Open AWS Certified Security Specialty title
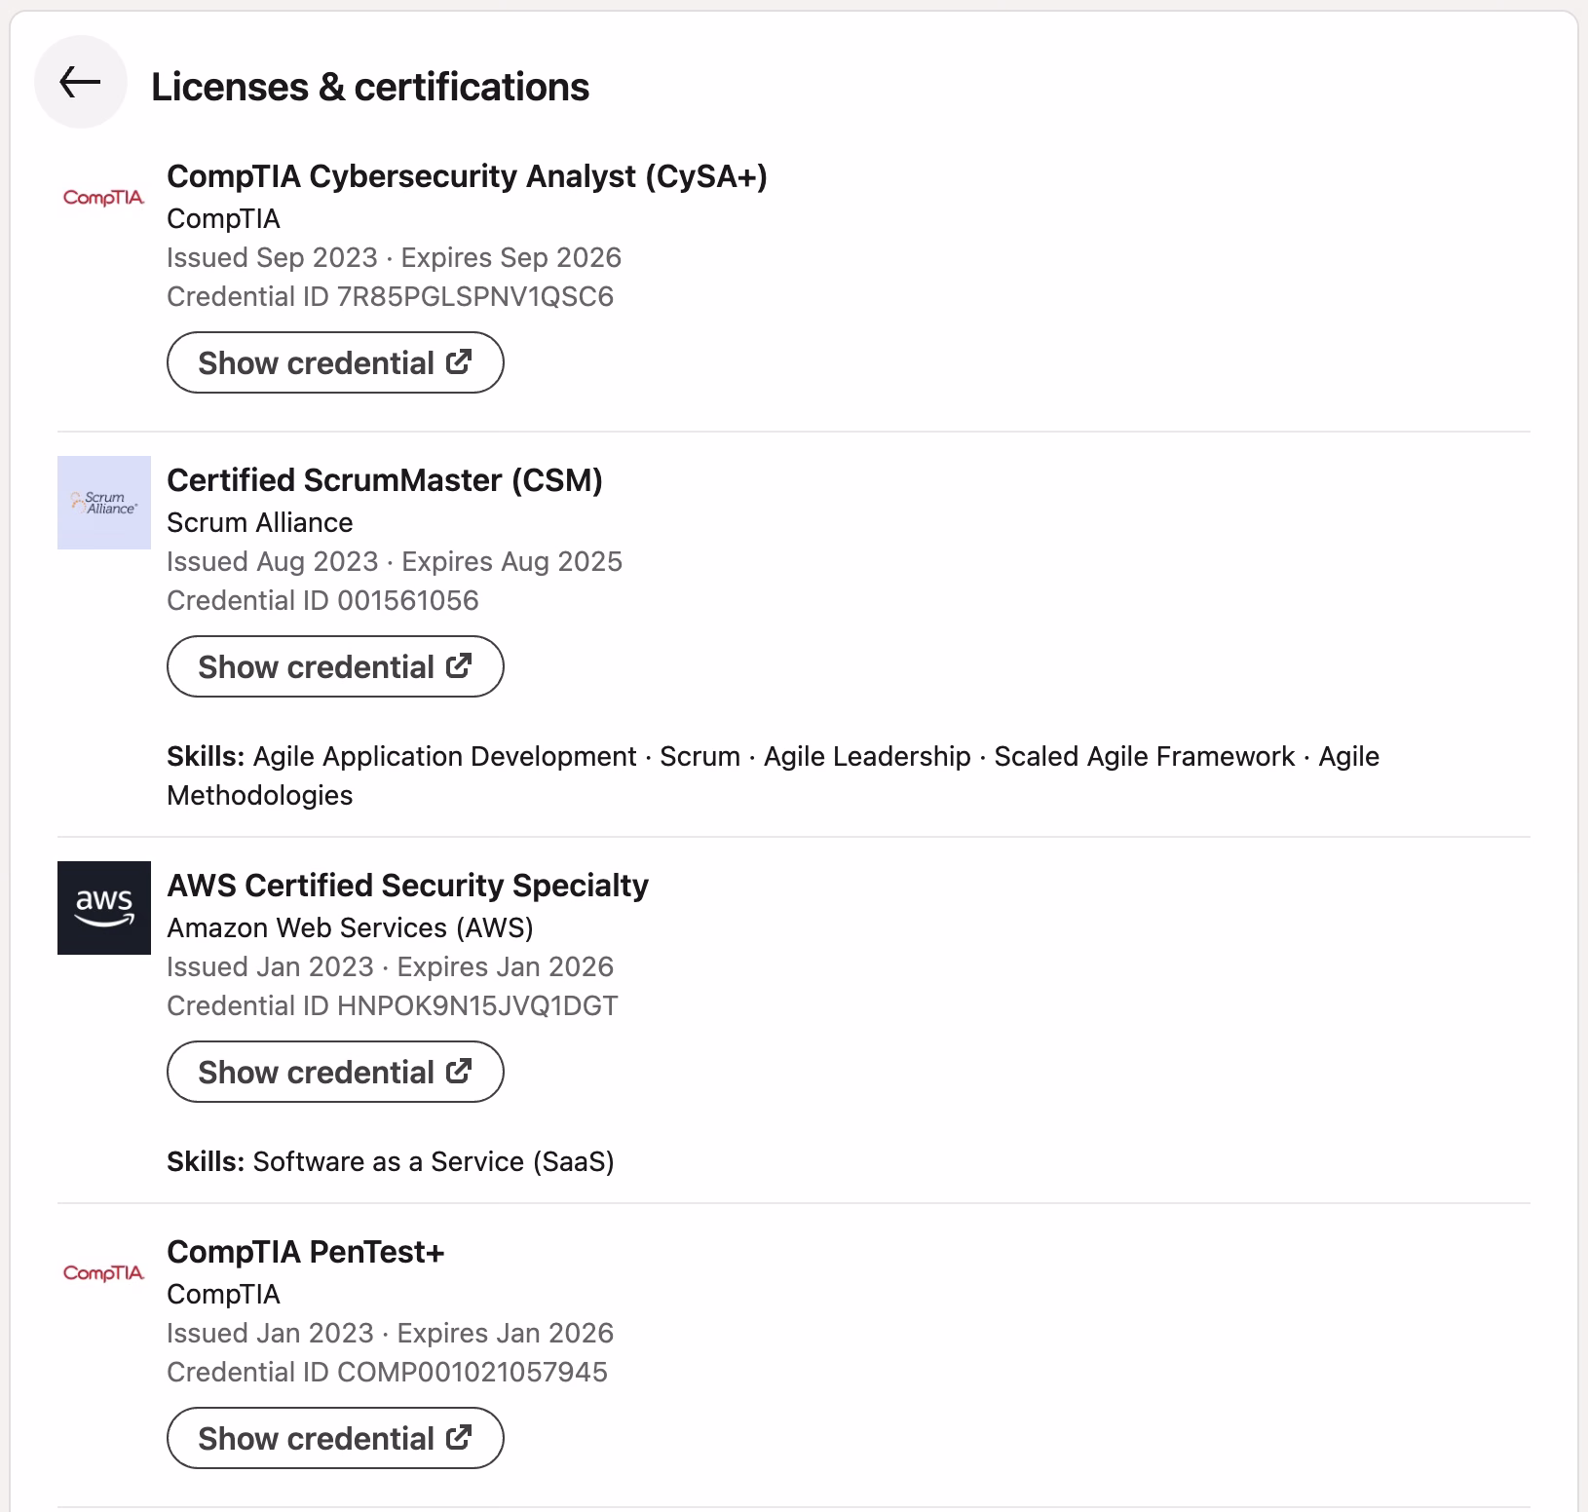 [407, 886]
